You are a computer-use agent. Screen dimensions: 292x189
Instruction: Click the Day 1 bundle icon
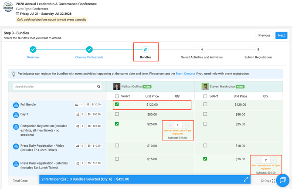[x=16, y=115]
